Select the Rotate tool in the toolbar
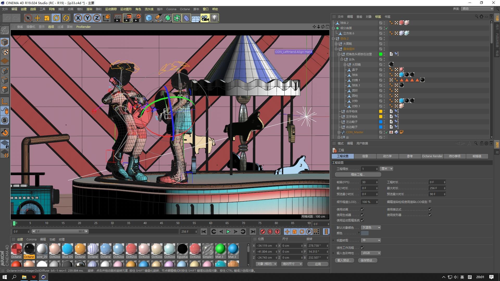Screen dimensions: 500x281 56,18
